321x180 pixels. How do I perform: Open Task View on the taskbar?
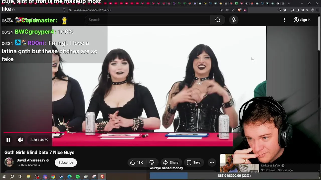coord(20,177)
